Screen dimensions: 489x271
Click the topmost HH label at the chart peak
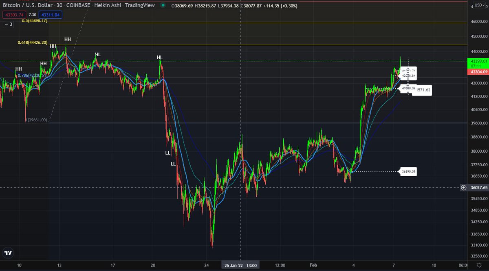[x=68, y=39]
